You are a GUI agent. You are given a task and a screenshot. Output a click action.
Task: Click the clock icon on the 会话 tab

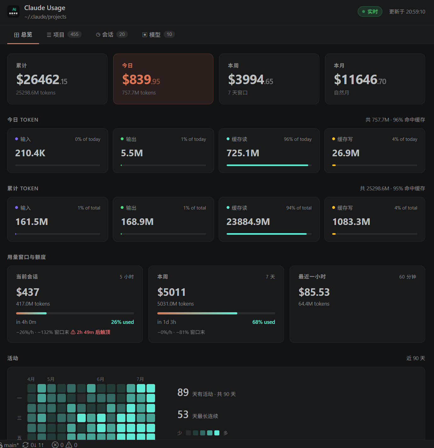pyautogui.click(x=98, y=35)
